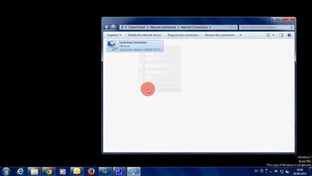This screenshot has height=176, width=312.
Task: Go back using the Back arrow
Action: (106, 27)
